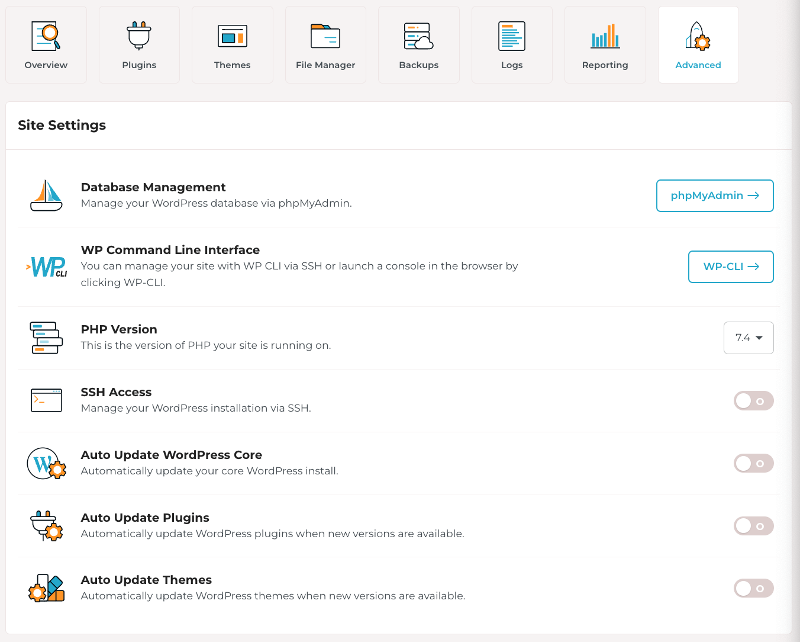The height and width of the screenshot is (642, 800).
Task: Switch to the Plugins tab
Action: tap(139, 45)
